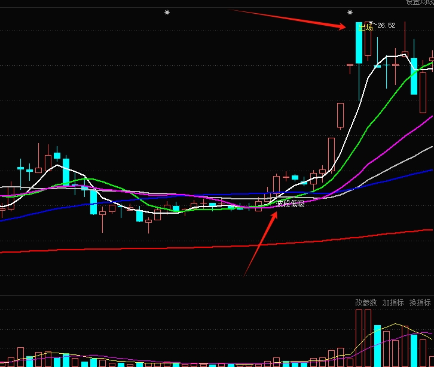The image size is (434, 367).
Task: Select the tall cyan candle beside 出场
Action: tap(359, 43)
